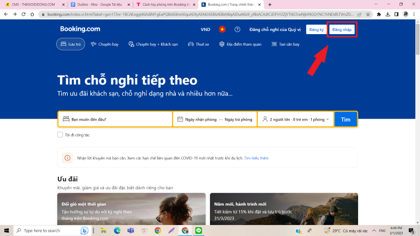
Task: Open Năm mới, hành trình mới deal card
Action: (284, 209)
